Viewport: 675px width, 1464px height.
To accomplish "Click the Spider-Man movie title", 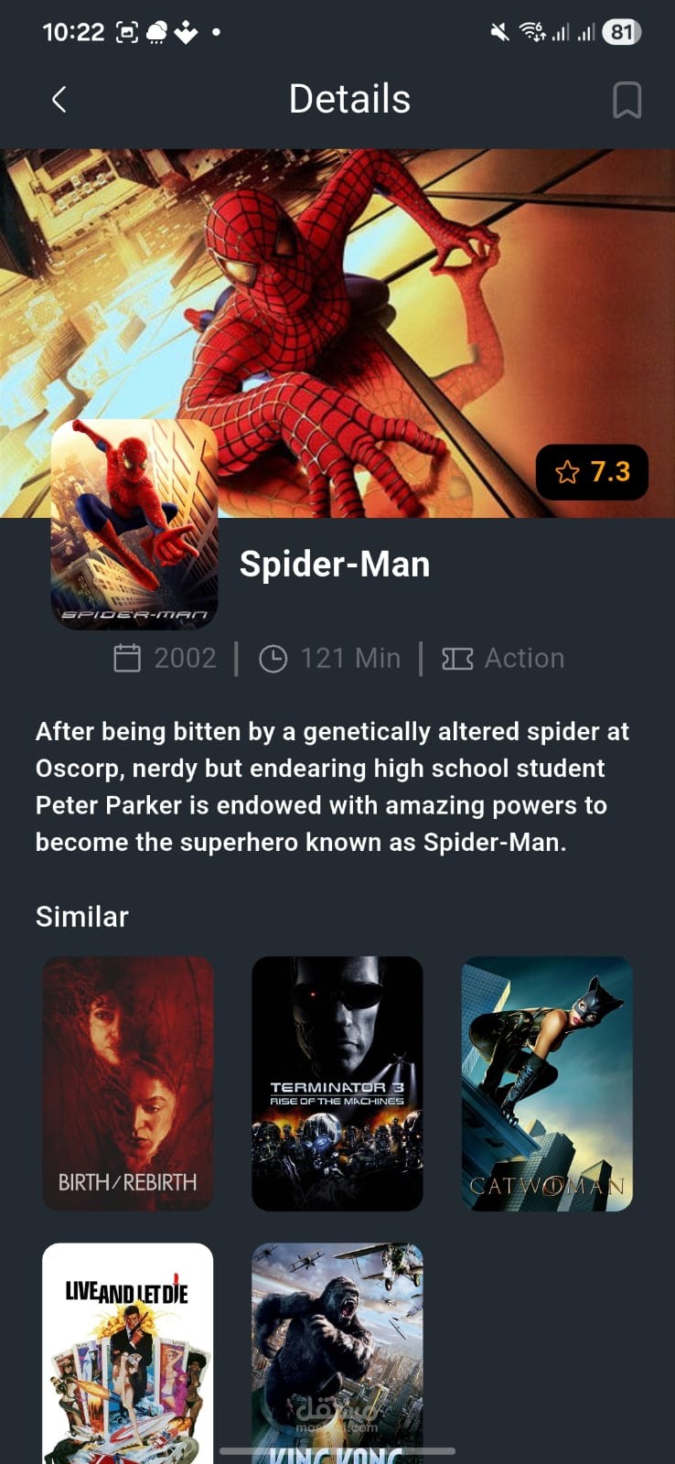I will point(335,565).
